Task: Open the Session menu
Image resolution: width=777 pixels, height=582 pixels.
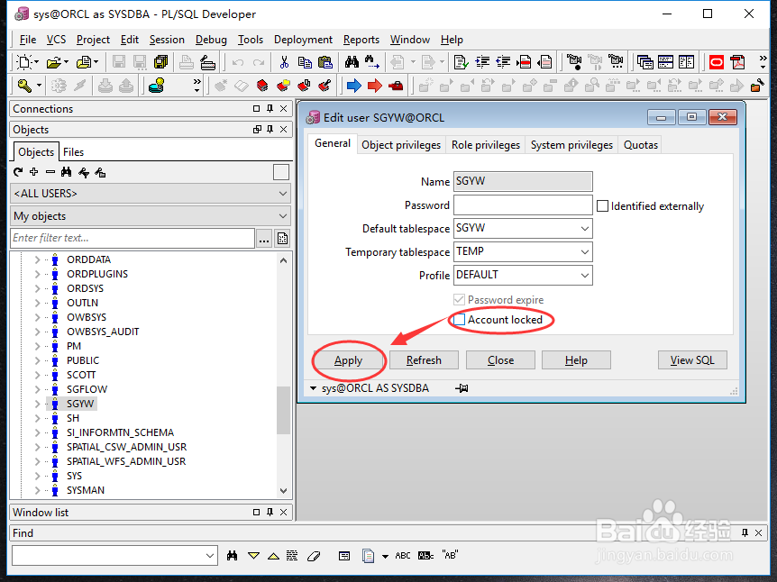Action: tap(167, 40)
